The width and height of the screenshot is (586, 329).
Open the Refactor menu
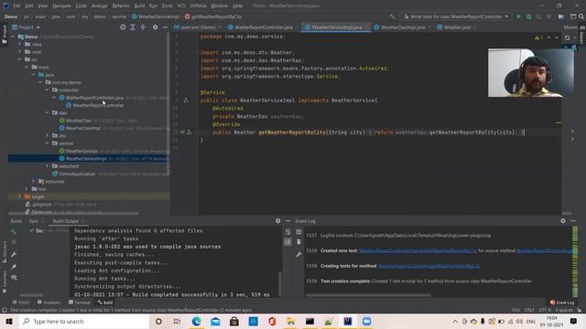click(x=121, y=6)
